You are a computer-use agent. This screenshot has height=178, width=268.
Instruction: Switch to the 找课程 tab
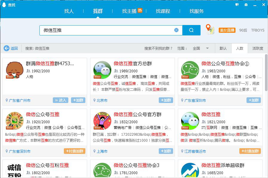[163, 11]
